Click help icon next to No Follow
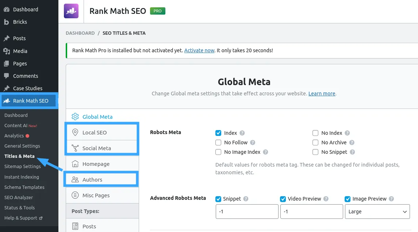Viewport: 418px width, 232px height. click(x=253, y=142)
